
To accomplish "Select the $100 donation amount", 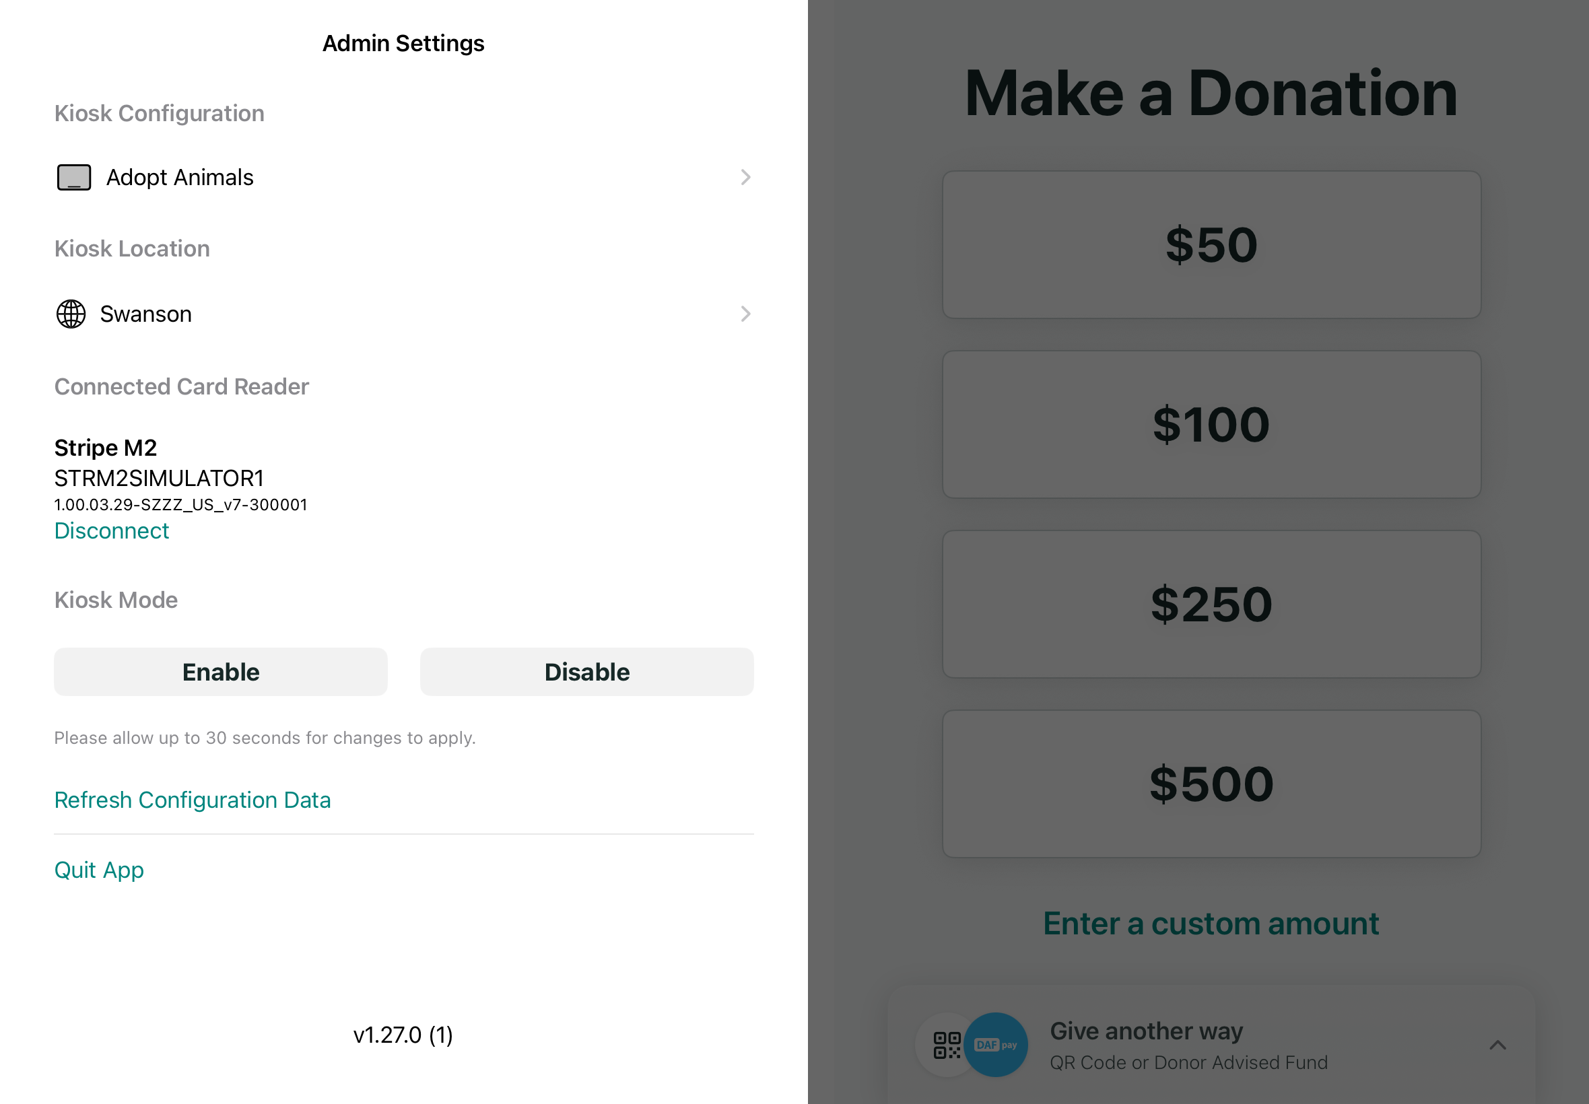I will point(1211,425).
